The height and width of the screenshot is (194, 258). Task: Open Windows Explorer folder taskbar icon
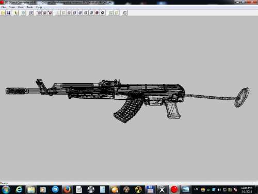click(31, 190)
